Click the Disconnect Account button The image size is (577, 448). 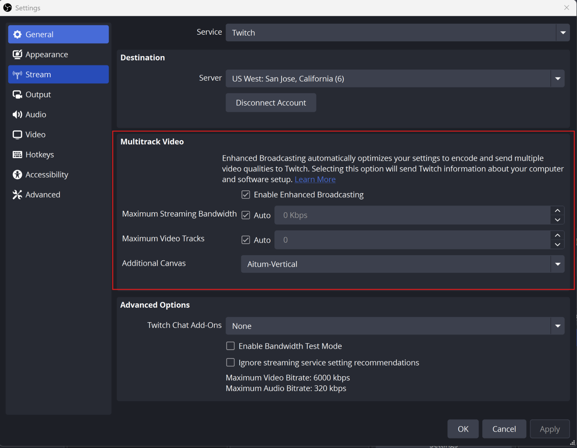click(270, 103)
